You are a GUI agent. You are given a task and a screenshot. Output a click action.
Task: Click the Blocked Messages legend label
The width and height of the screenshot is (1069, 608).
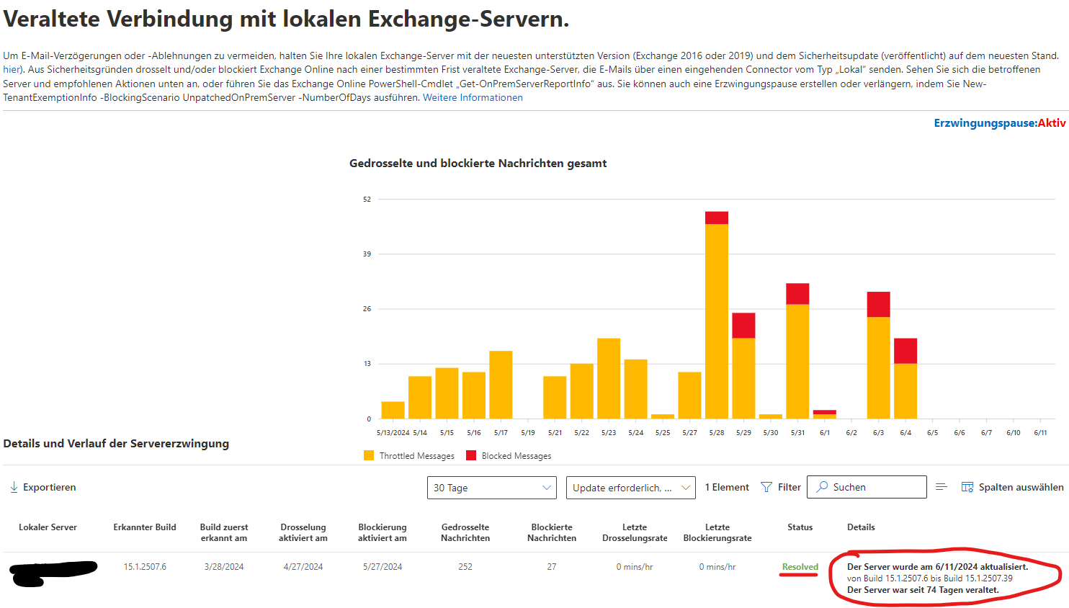tap(516, 456)
